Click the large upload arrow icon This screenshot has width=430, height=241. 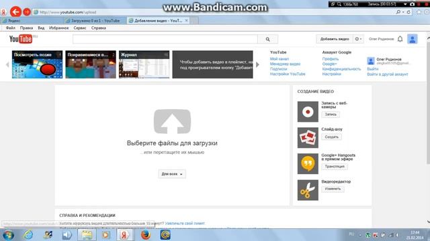coord(172,122)
